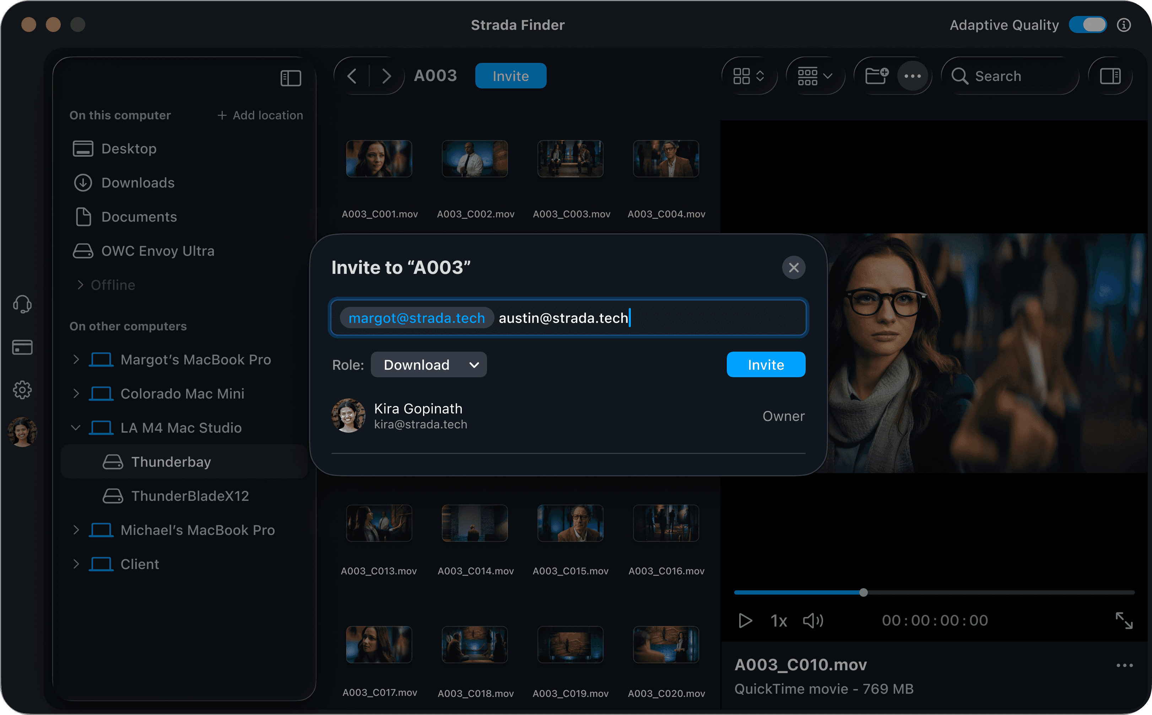This screenshot has width=1152, height=715.
Task: Click Add location
Action: point(260,115)
